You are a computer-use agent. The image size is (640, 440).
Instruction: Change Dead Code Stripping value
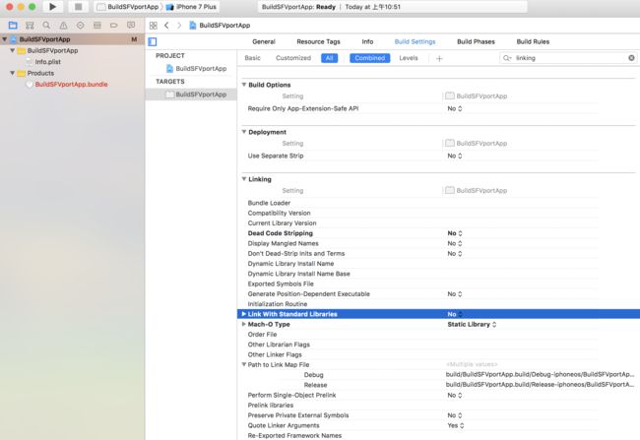[455, 233]
